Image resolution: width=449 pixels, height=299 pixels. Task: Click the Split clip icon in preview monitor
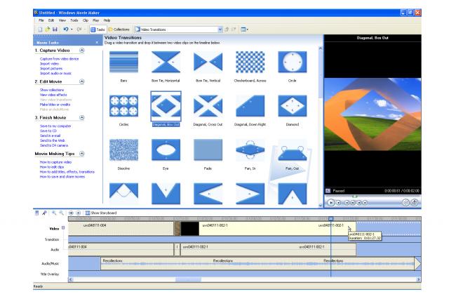pyautogui.click(x=406, y=202)
